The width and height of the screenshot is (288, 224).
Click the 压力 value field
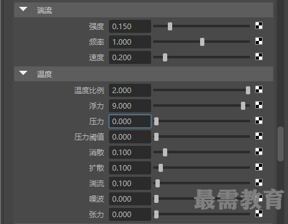tap(130, 121)
